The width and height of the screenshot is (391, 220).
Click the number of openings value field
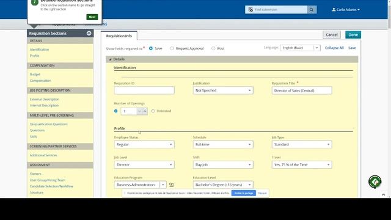(129, 111)
